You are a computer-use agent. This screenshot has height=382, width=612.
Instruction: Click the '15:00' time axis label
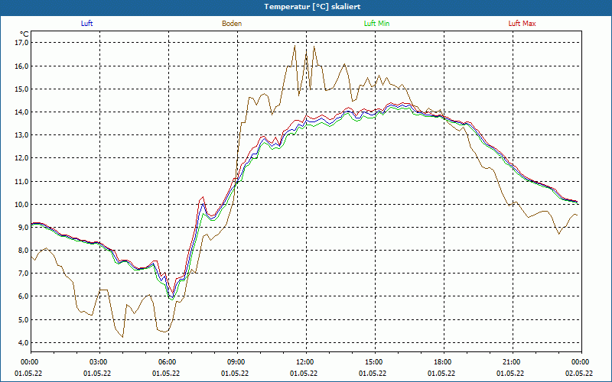(x=375, y=362)
